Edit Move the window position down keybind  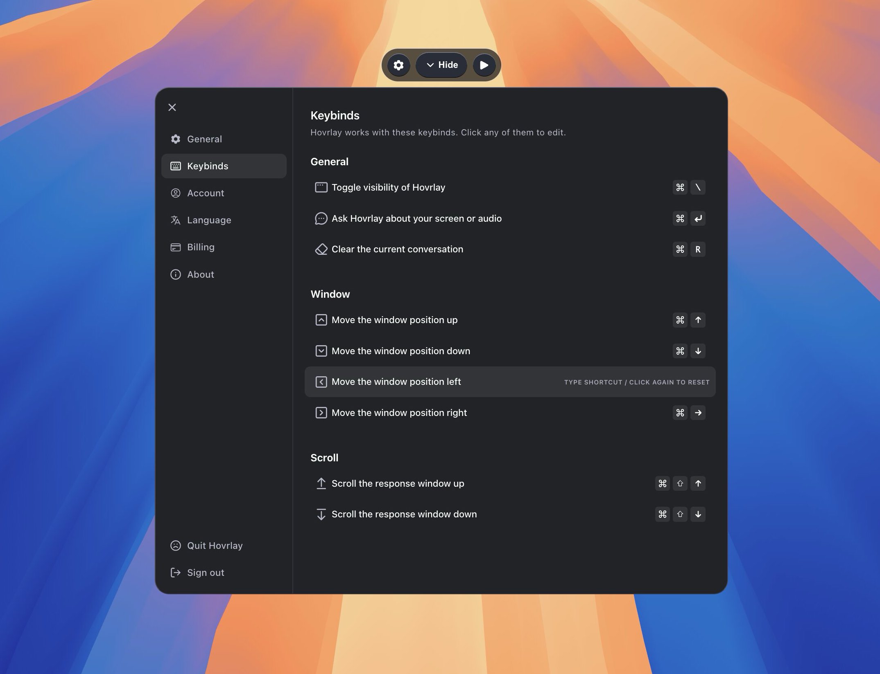click(x=510, y=351)
